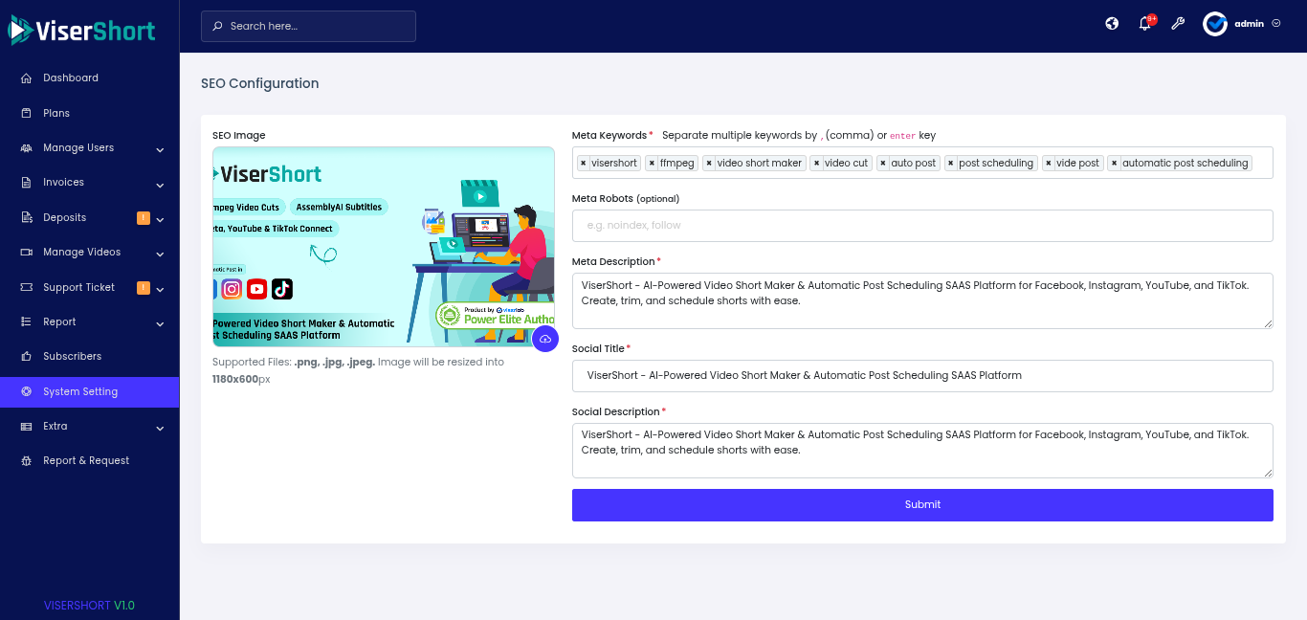The height and width of the screenshot is (620, 1307).
Task: Click in the top search box
Action: click(316, 27)
